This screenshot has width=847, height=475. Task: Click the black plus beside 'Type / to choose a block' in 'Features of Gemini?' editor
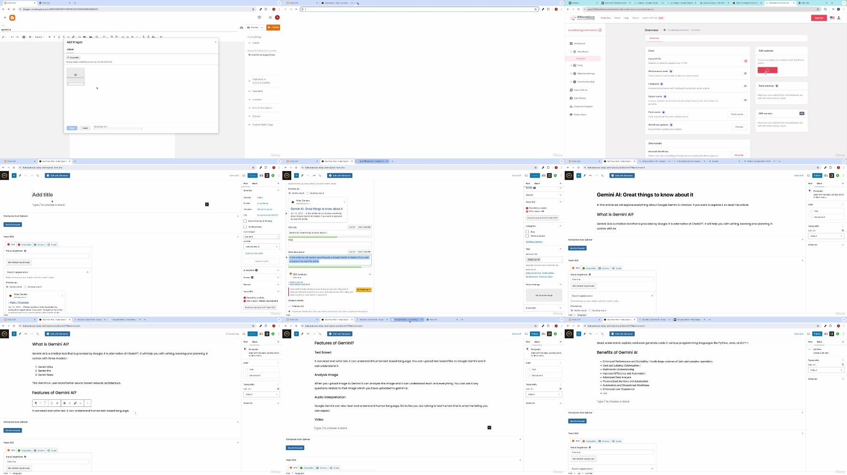point(489,428)
